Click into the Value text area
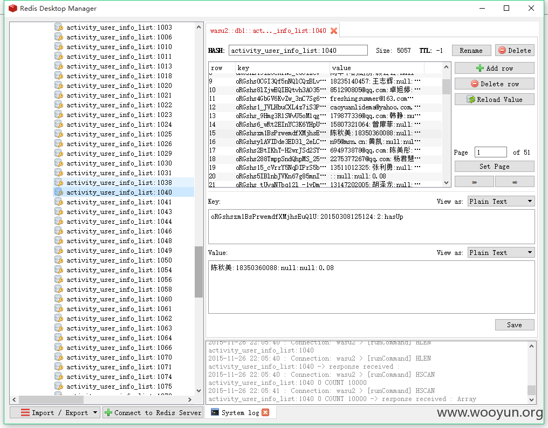Viewport: 548px width, 428px height. pyautogui.click(x=371, y=287)
